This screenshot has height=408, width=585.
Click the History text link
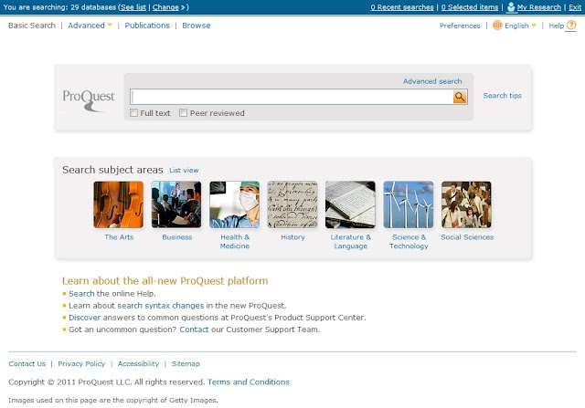[292, 237]
